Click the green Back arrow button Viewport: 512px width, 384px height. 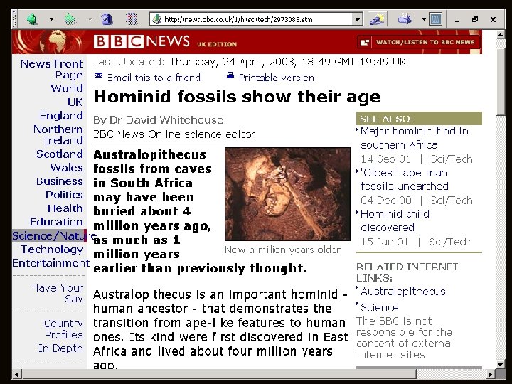click(x=32, y=19)
